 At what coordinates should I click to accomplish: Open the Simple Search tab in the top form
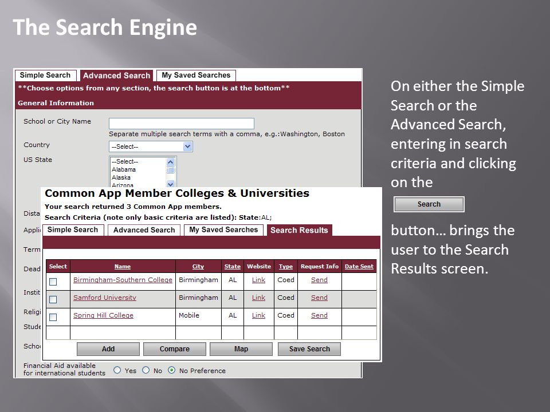[45, 76]
